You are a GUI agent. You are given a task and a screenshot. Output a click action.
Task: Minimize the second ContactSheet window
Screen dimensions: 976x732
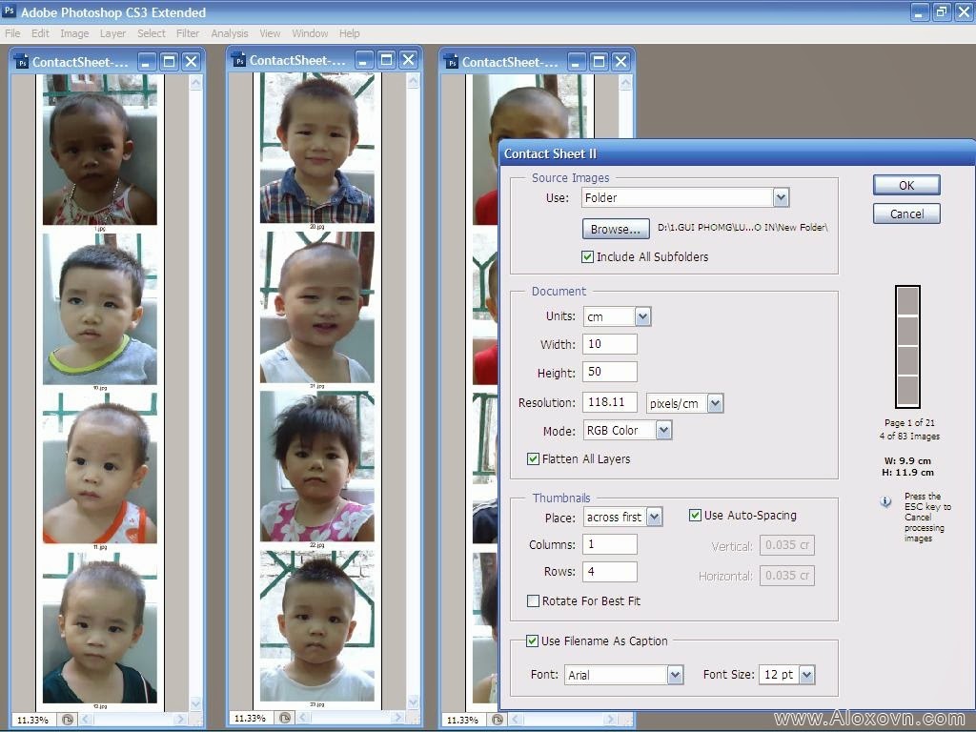pos(364,60)
